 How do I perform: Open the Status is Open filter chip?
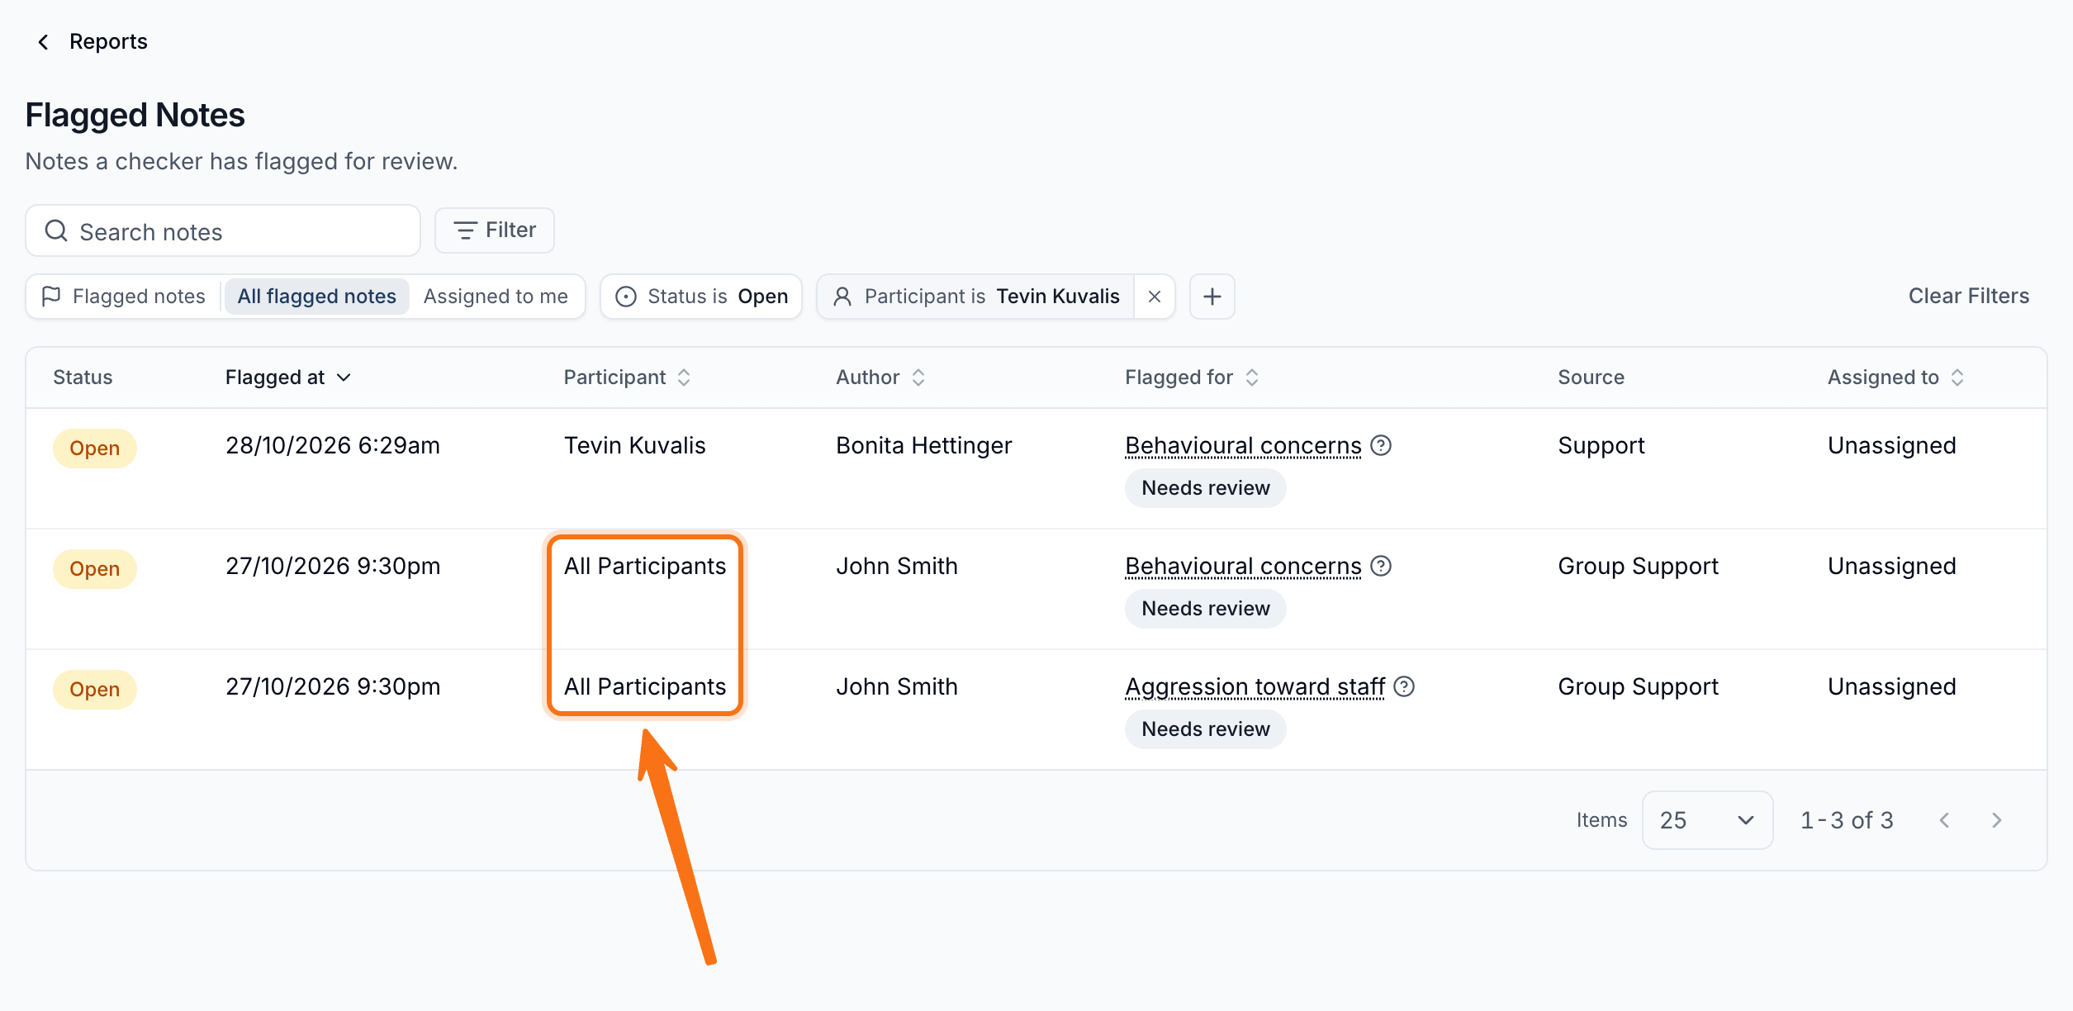pyautogui.click(x=701, y=297)
